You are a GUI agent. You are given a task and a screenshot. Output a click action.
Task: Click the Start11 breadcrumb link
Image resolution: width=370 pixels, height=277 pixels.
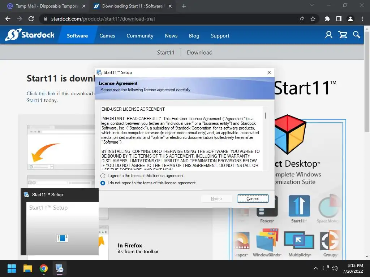(x=166, y=53)
